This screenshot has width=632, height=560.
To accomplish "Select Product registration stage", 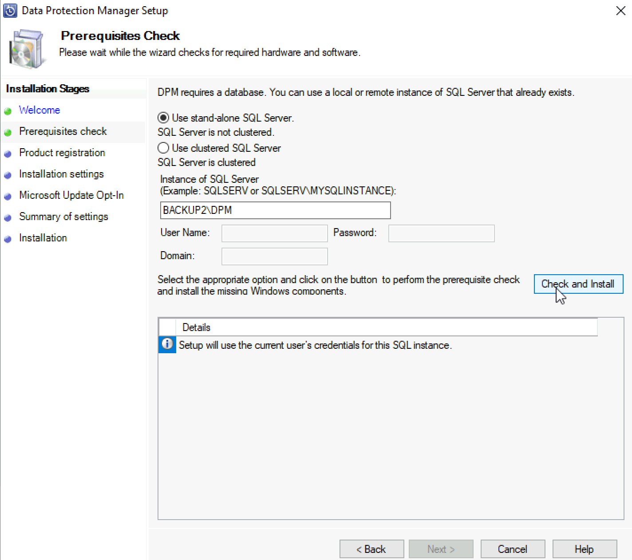I will [62, 153].
